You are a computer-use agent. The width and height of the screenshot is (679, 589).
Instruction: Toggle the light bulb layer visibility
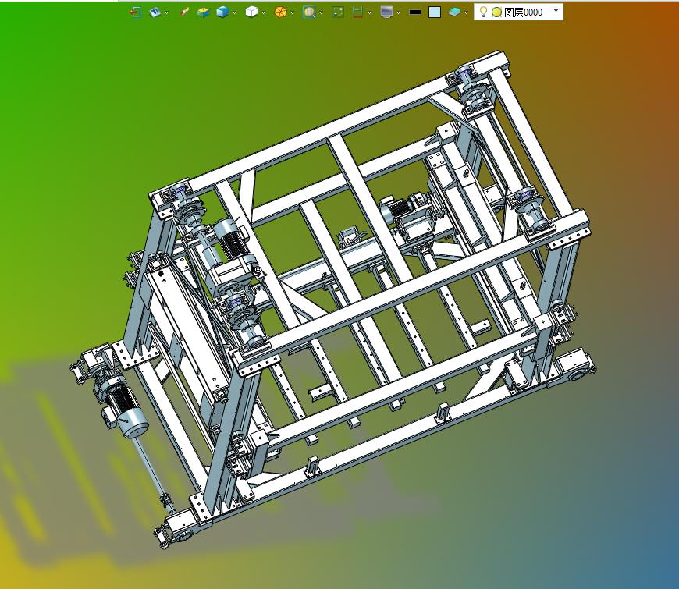pyautogui.click(x=484, y=12)
